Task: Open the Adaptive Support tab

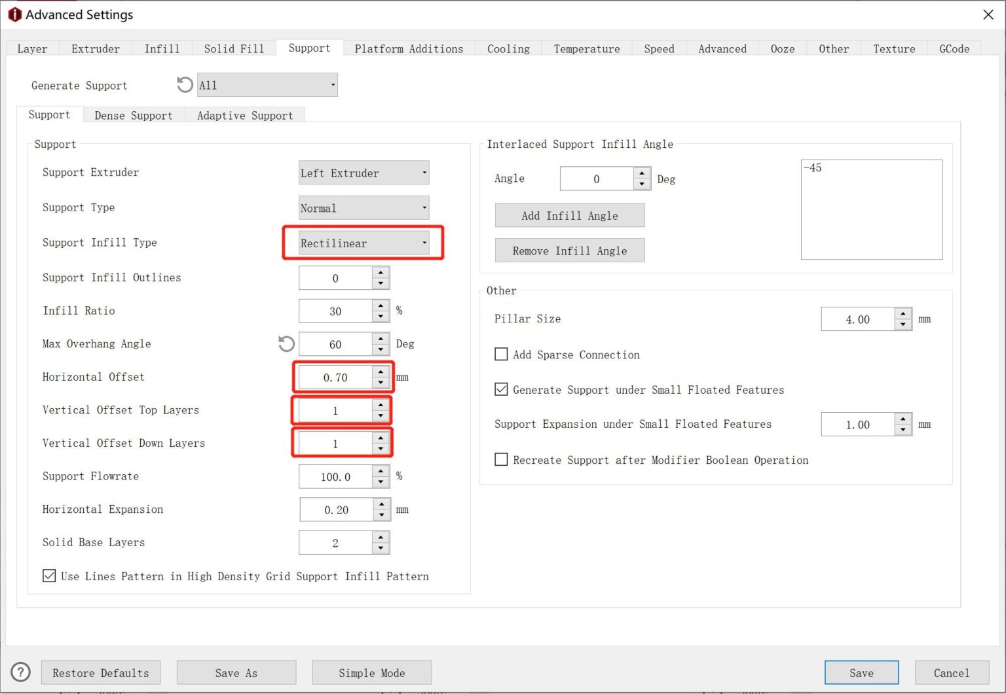Action: point(246,115)
